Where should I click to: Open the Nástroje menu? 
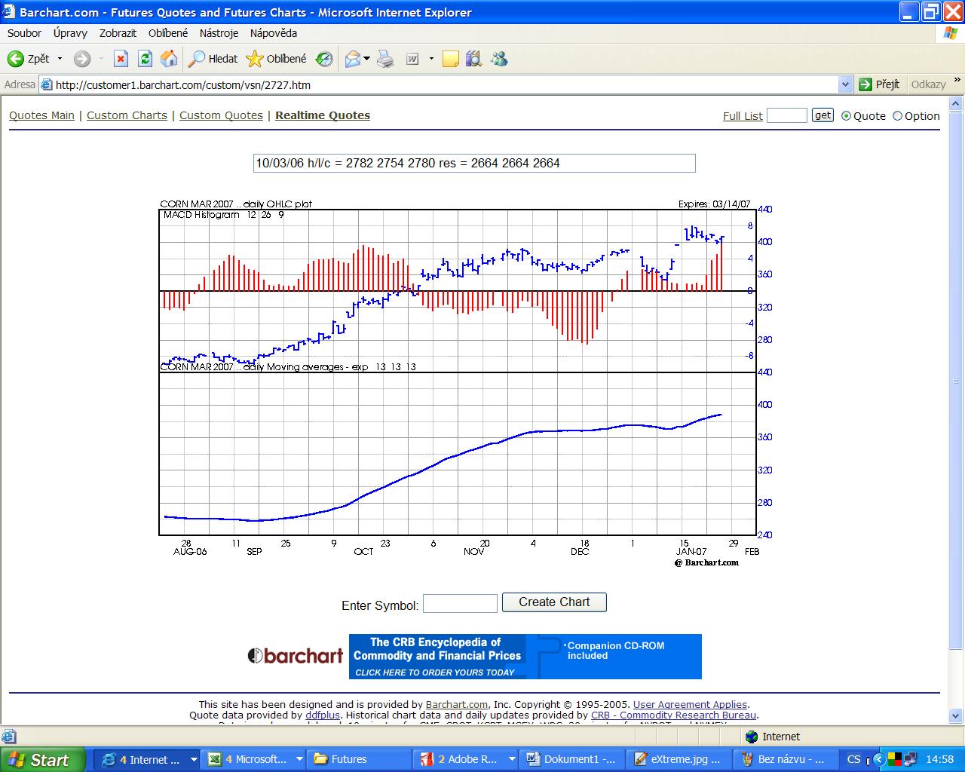click(x=219, y=33)
